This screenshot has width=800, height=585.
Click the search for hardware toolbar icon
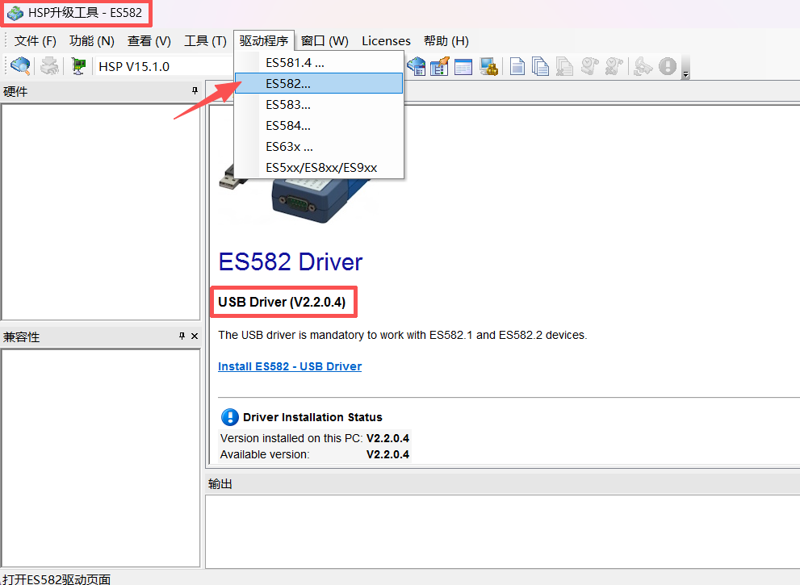tap(20, 66)
